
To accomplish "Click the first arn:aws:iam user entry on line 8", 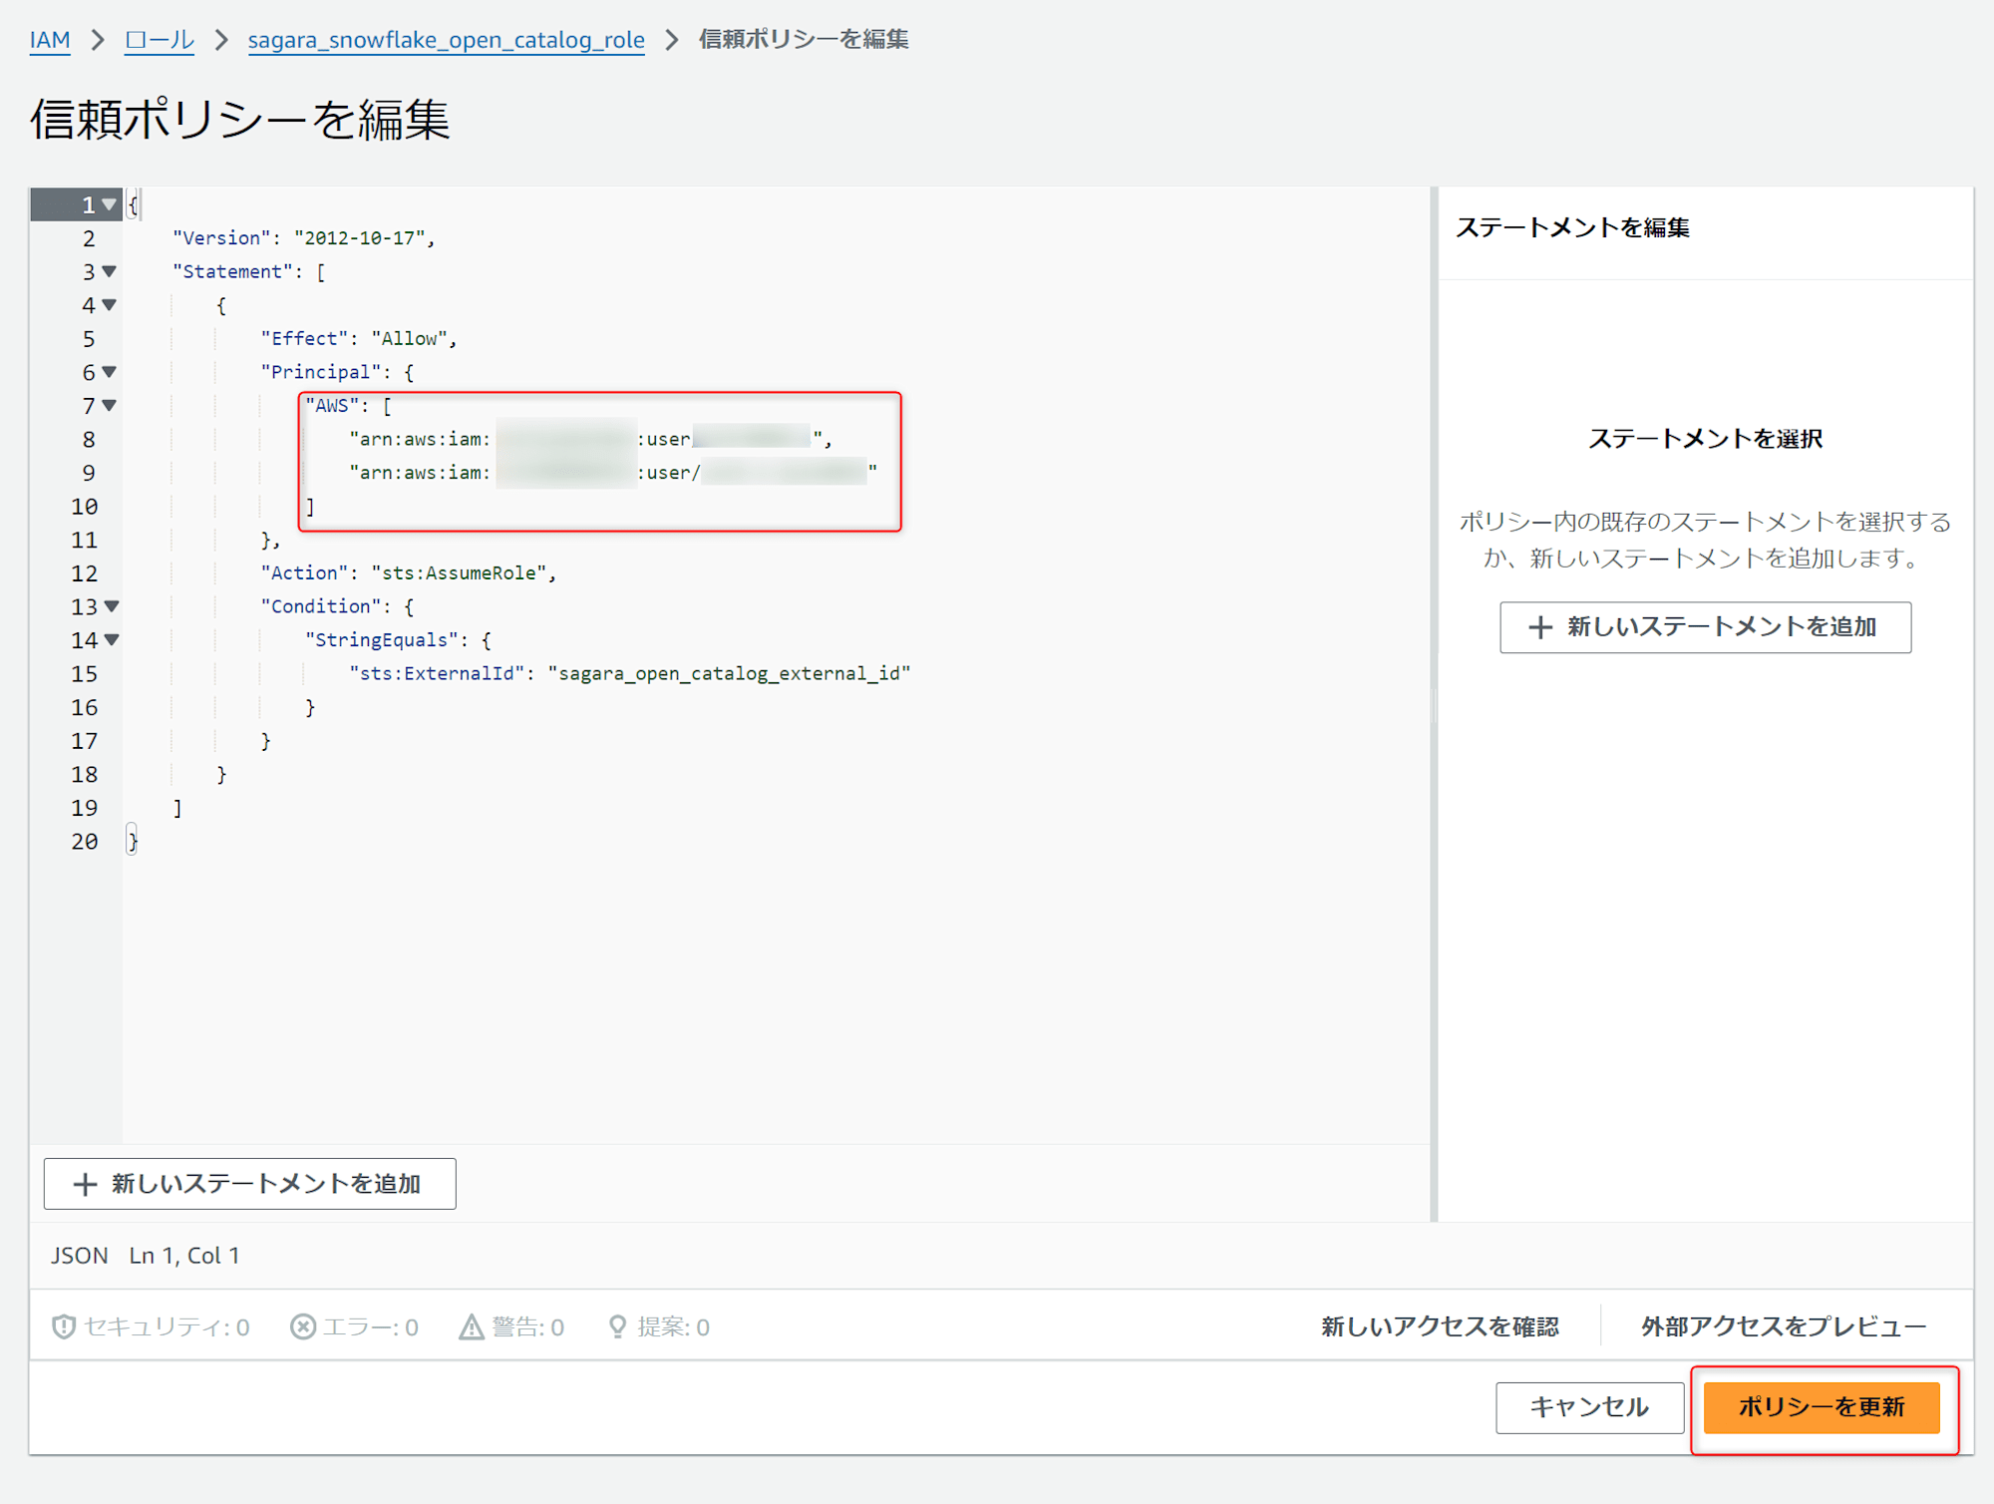I will 590,440.
